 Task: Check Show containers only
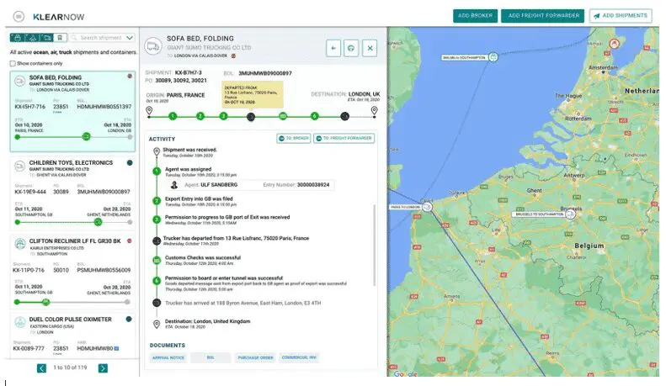point(13,64)
